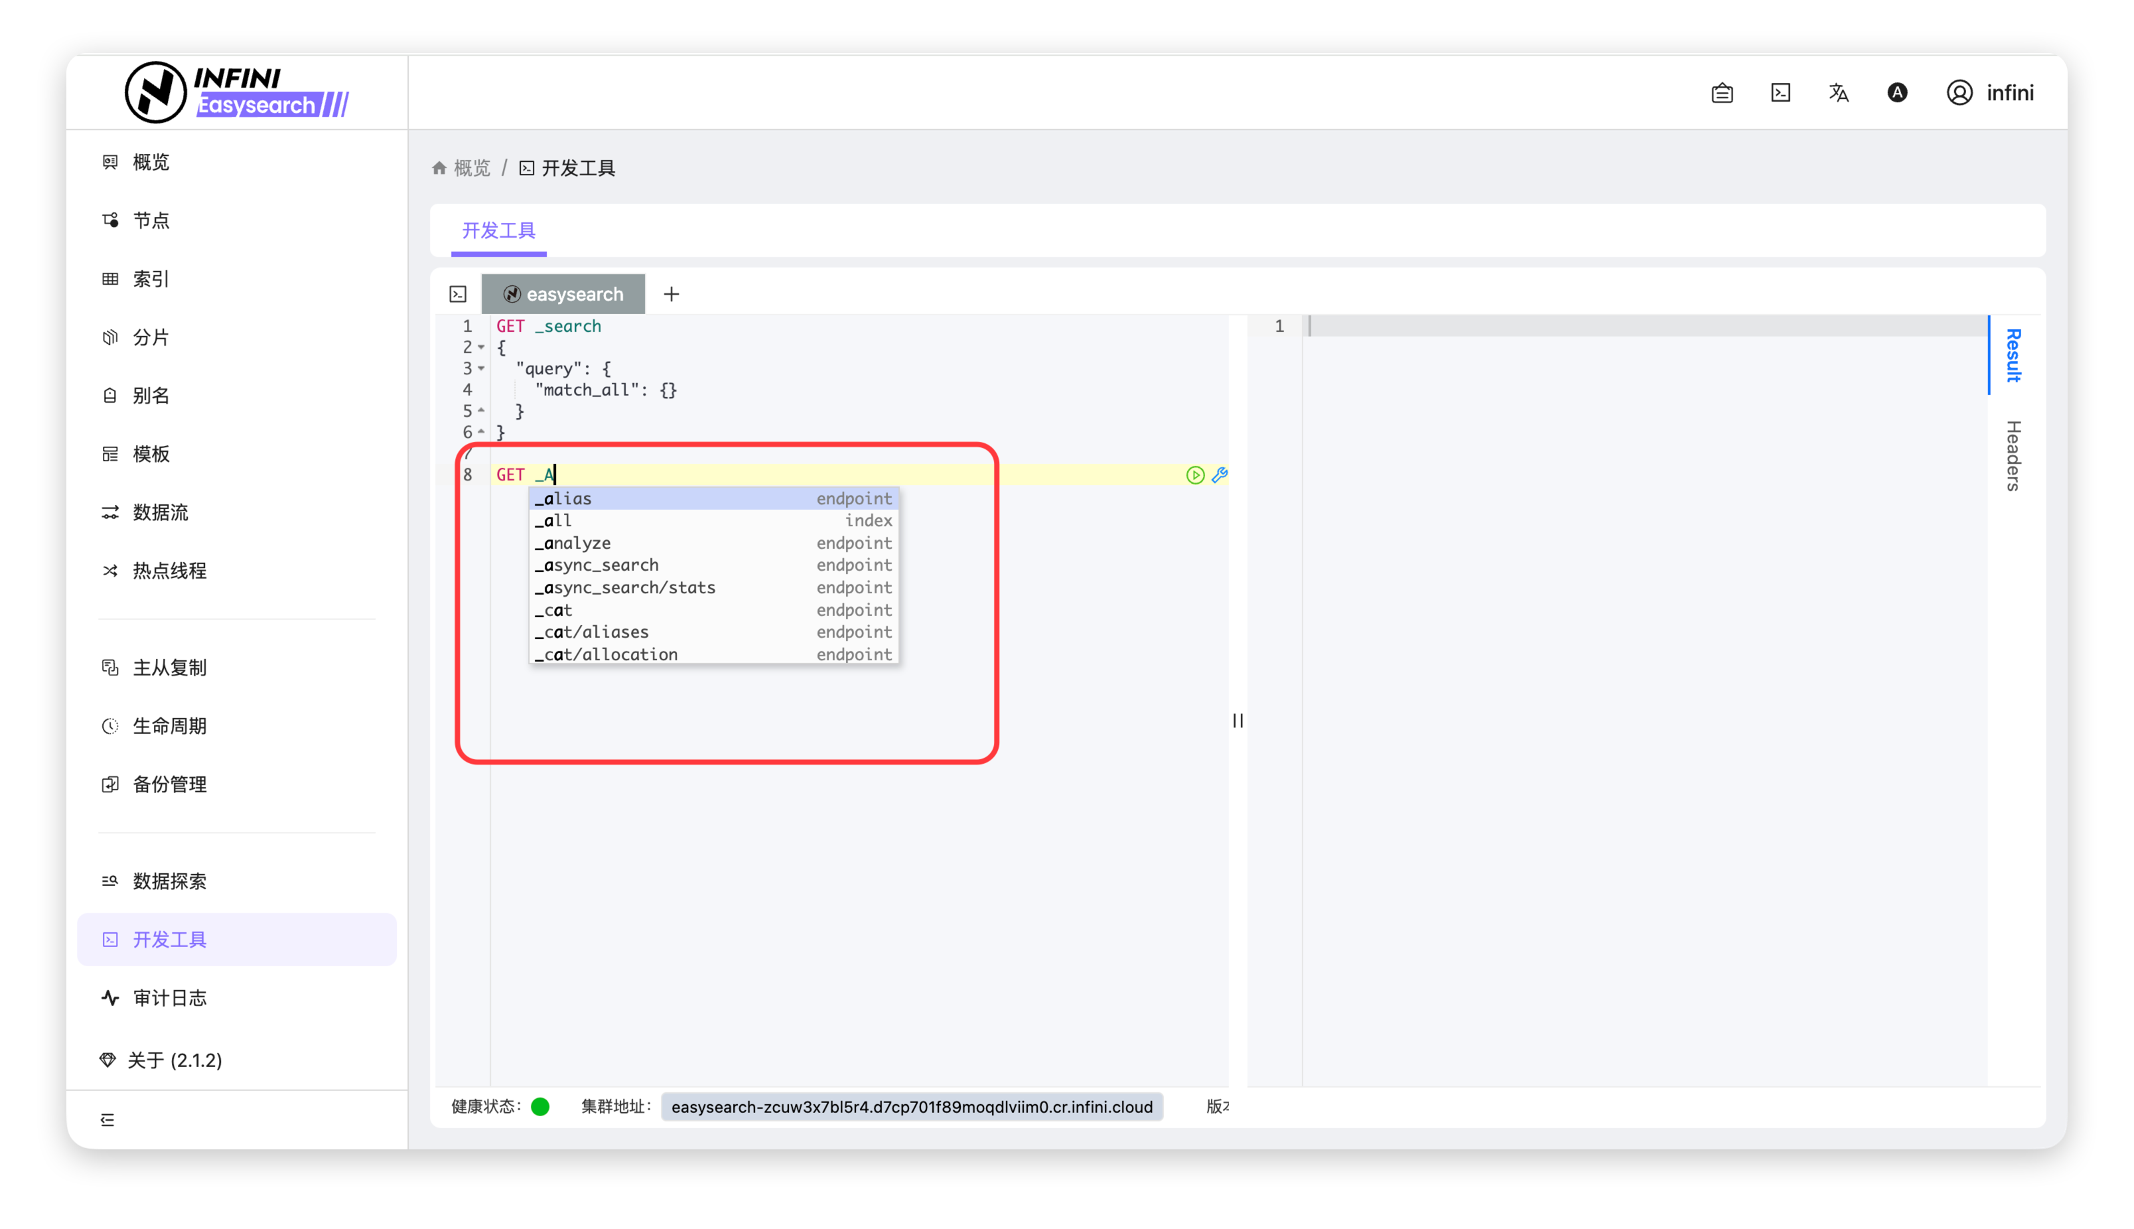Click the console icon left of easysearch tab
Image resolution: width=2134 pixels, height=1229 pixels.
click(459, 295)
